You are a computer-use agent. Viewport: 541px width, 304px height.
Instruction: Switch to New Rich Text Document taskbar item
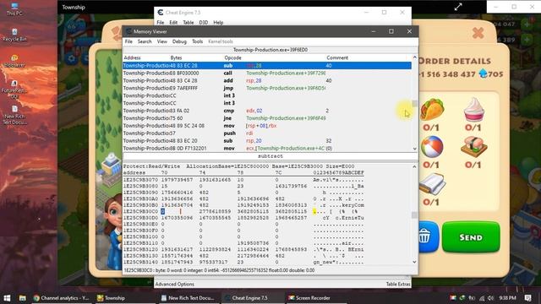click(188, 298)
